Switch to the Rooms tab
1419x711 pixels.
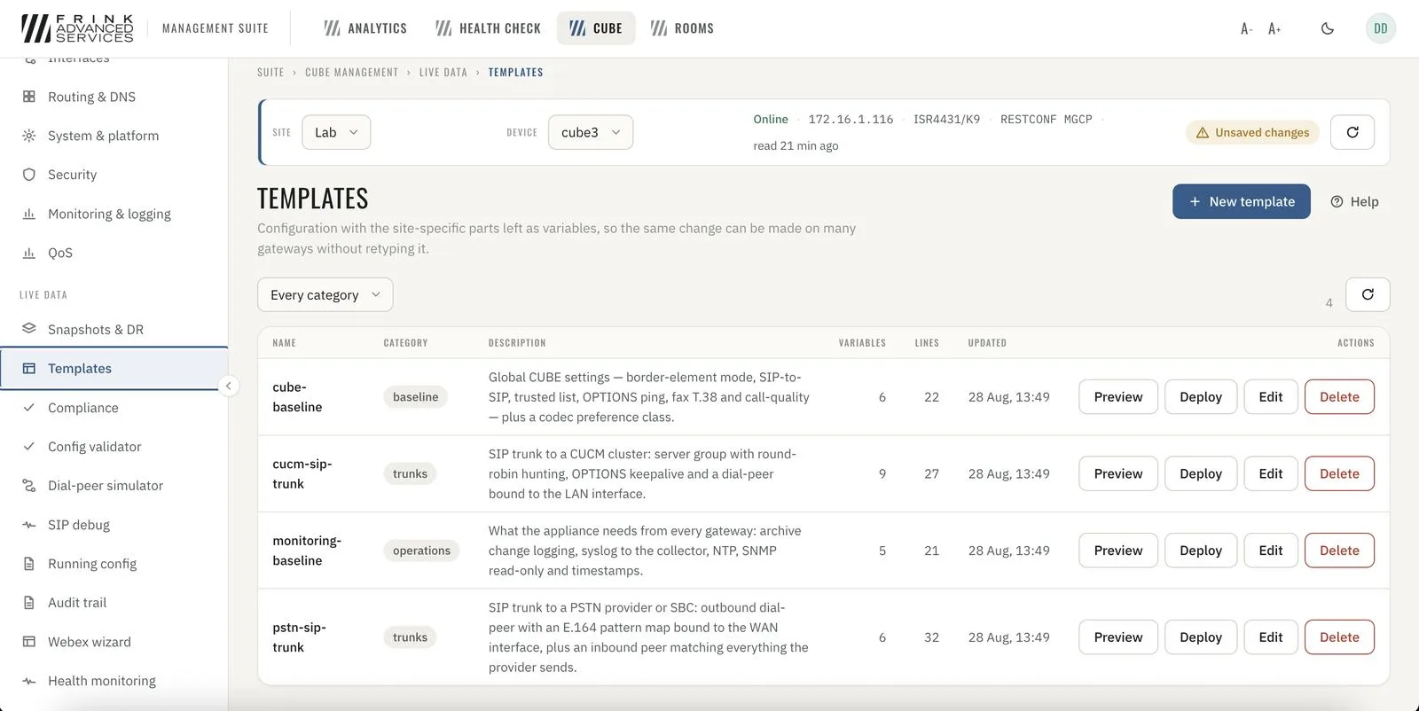[x=682, y=28]
